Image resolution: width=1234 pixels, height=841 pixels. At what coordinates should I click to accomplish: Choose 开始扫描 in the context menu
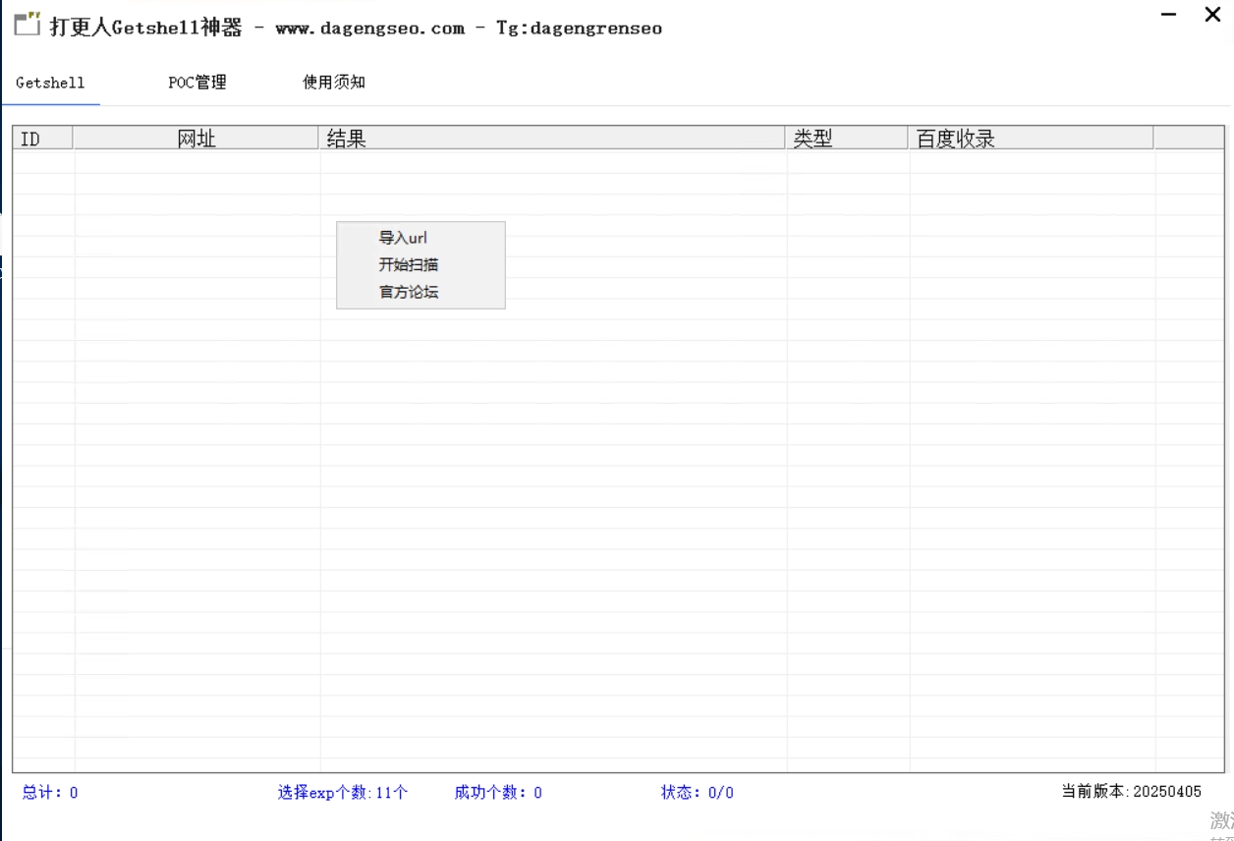409,265
